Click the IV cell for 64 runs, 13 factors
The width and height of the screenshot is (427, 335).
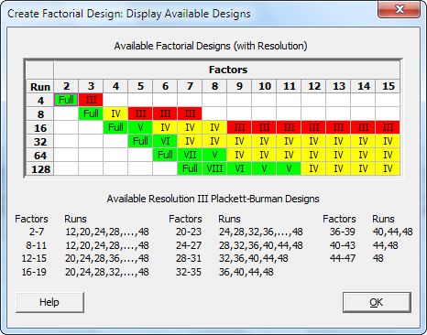[x=338, y=155]
